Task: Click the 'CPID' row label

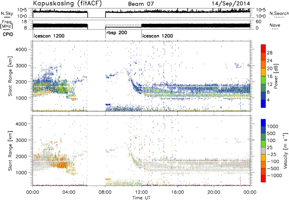Action: click(x=8, y=34)
